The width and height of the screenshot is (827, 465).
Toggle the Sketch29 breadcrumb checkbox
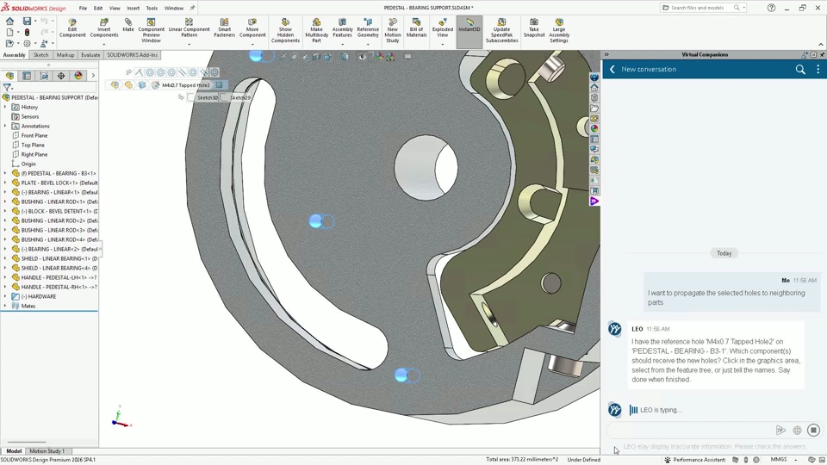[x=224, y=97]
